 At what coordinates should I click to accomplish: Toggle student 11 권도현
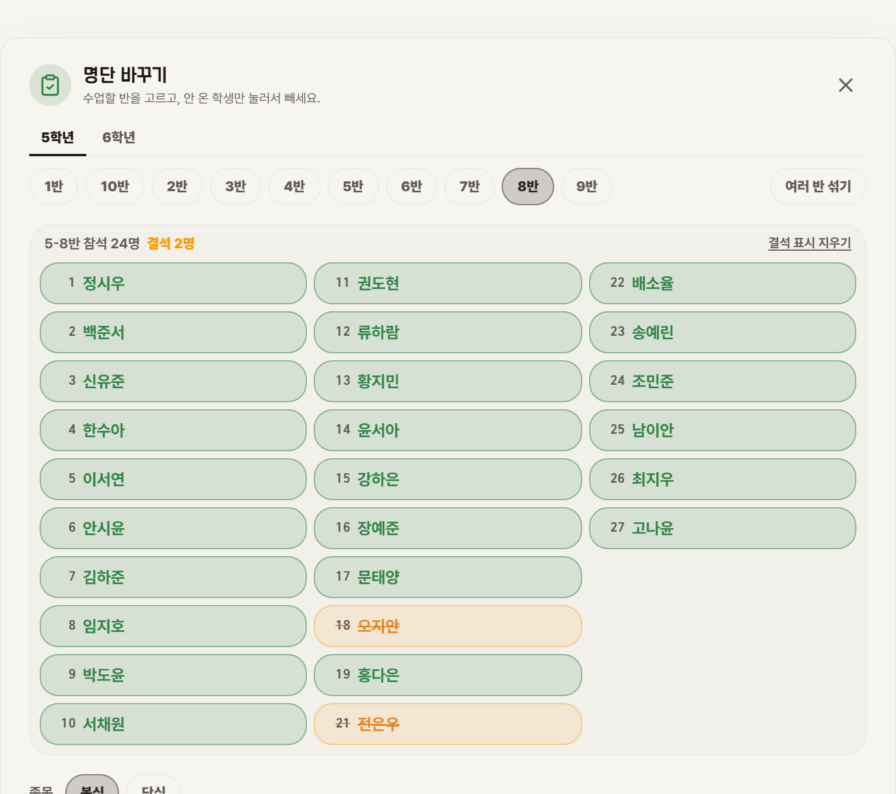point(448,283)
